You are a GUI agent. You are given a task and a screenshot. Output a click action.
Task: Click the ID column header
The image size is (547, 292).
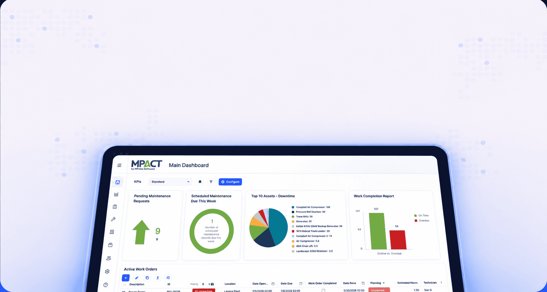[x=169, y=284]
